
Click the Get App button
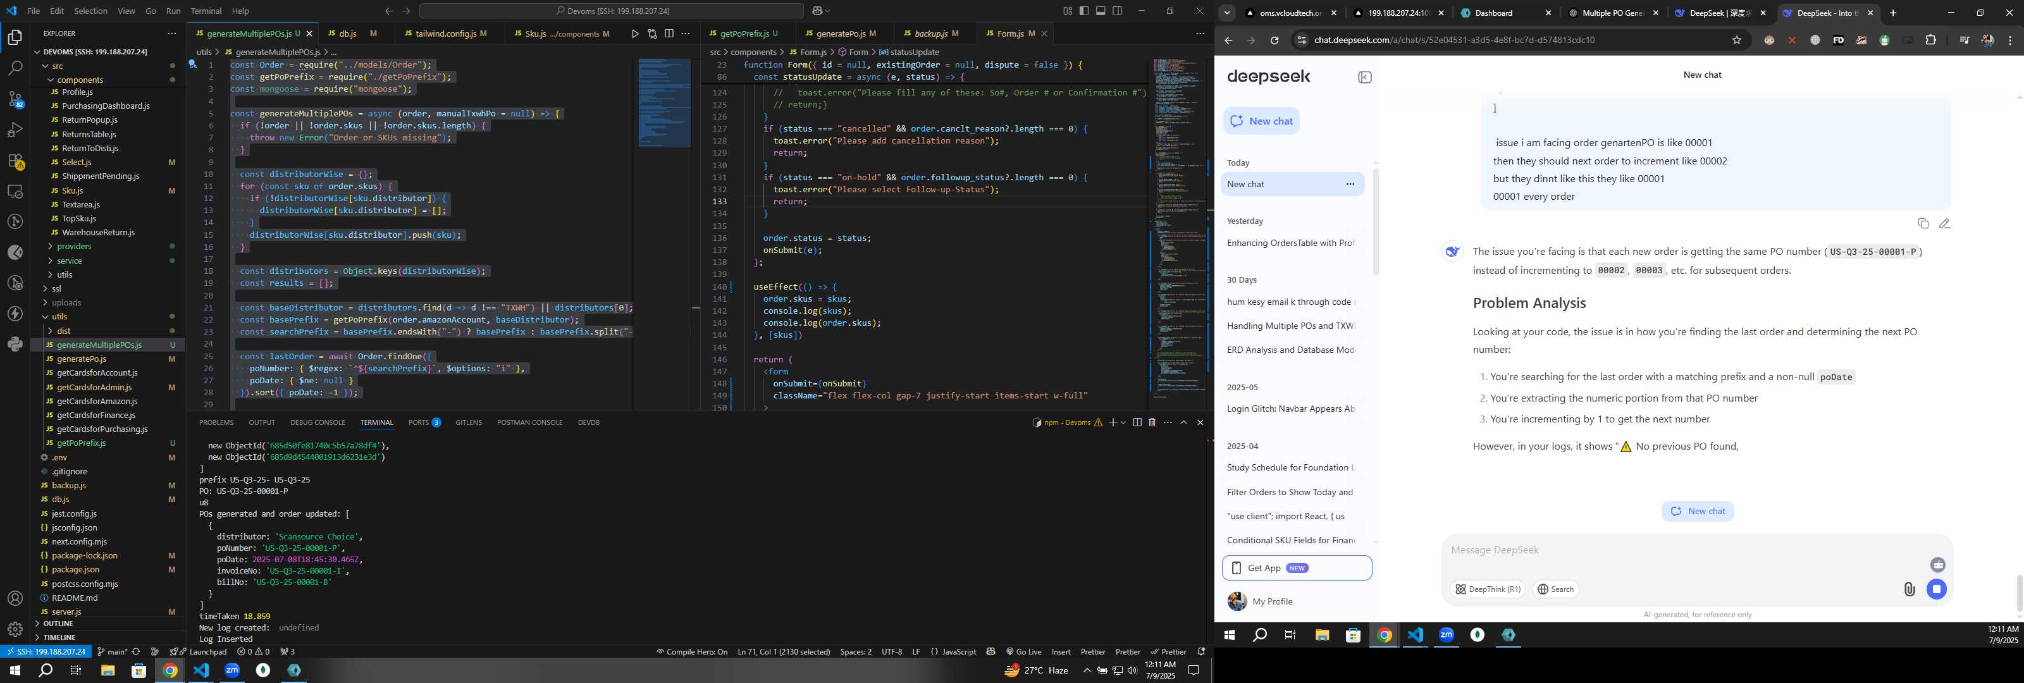pos(1297,569)
